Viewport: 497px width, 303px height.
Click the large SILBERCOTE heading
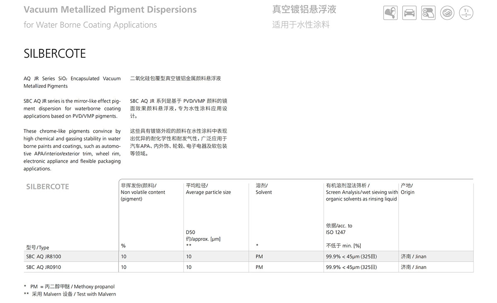(55, 53)
